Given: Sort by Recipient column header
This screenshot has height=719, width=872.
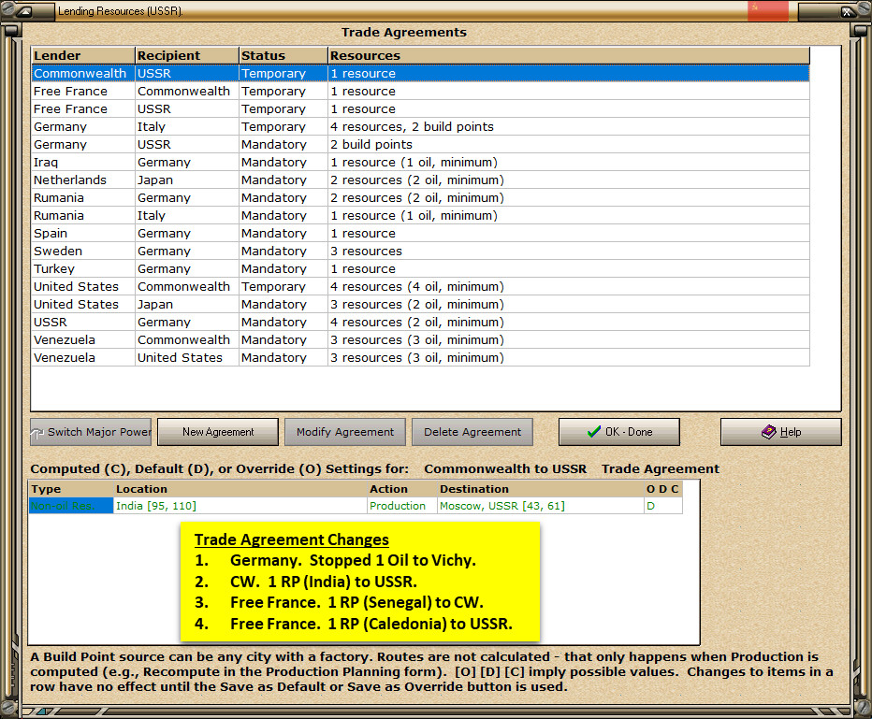Looking at the screenshot, I should tap(187, 55).
